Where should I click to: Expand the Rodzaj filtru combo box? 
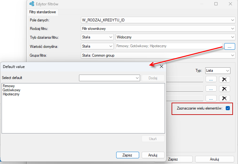(158, 29)
